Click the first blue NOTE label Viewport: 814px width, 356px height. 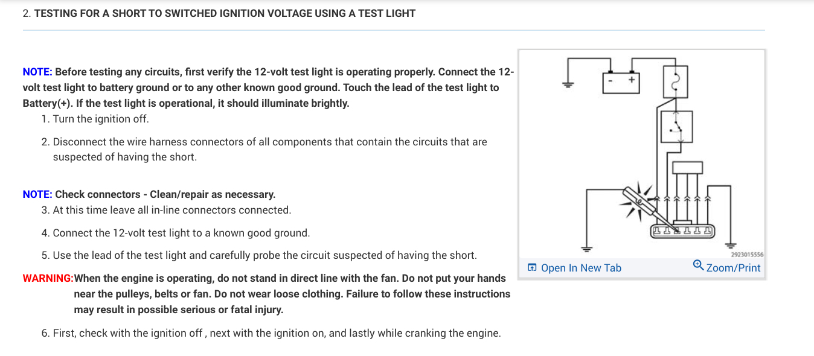click(x=37, y=72)
